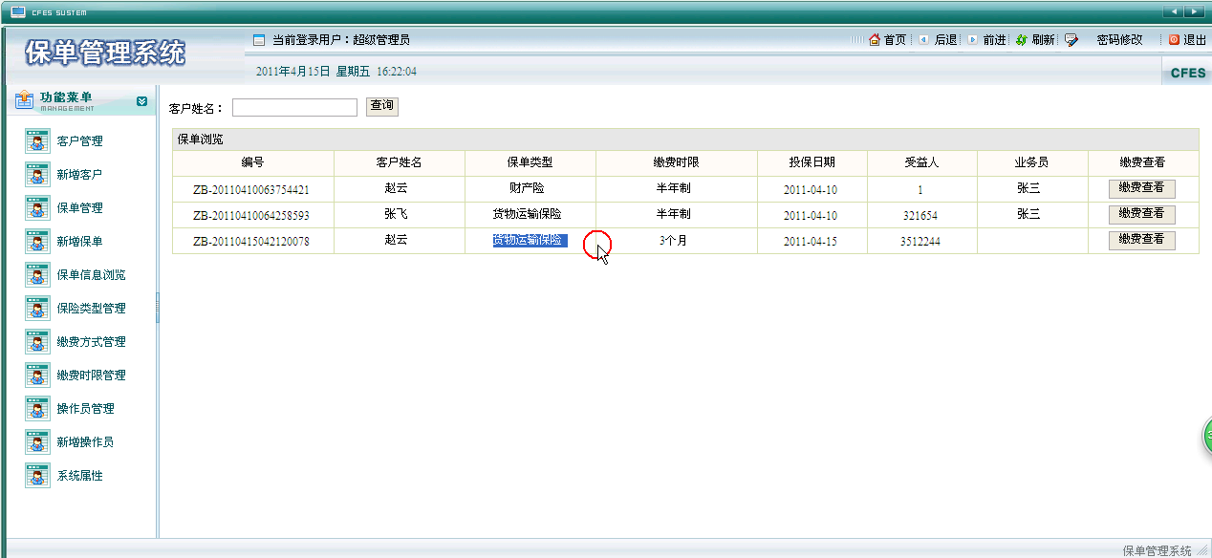Click the 首页 home icon
Image resolution: width=1212 pixels, height=558 pixels.
pyautogui.click(x=874, y=40)
